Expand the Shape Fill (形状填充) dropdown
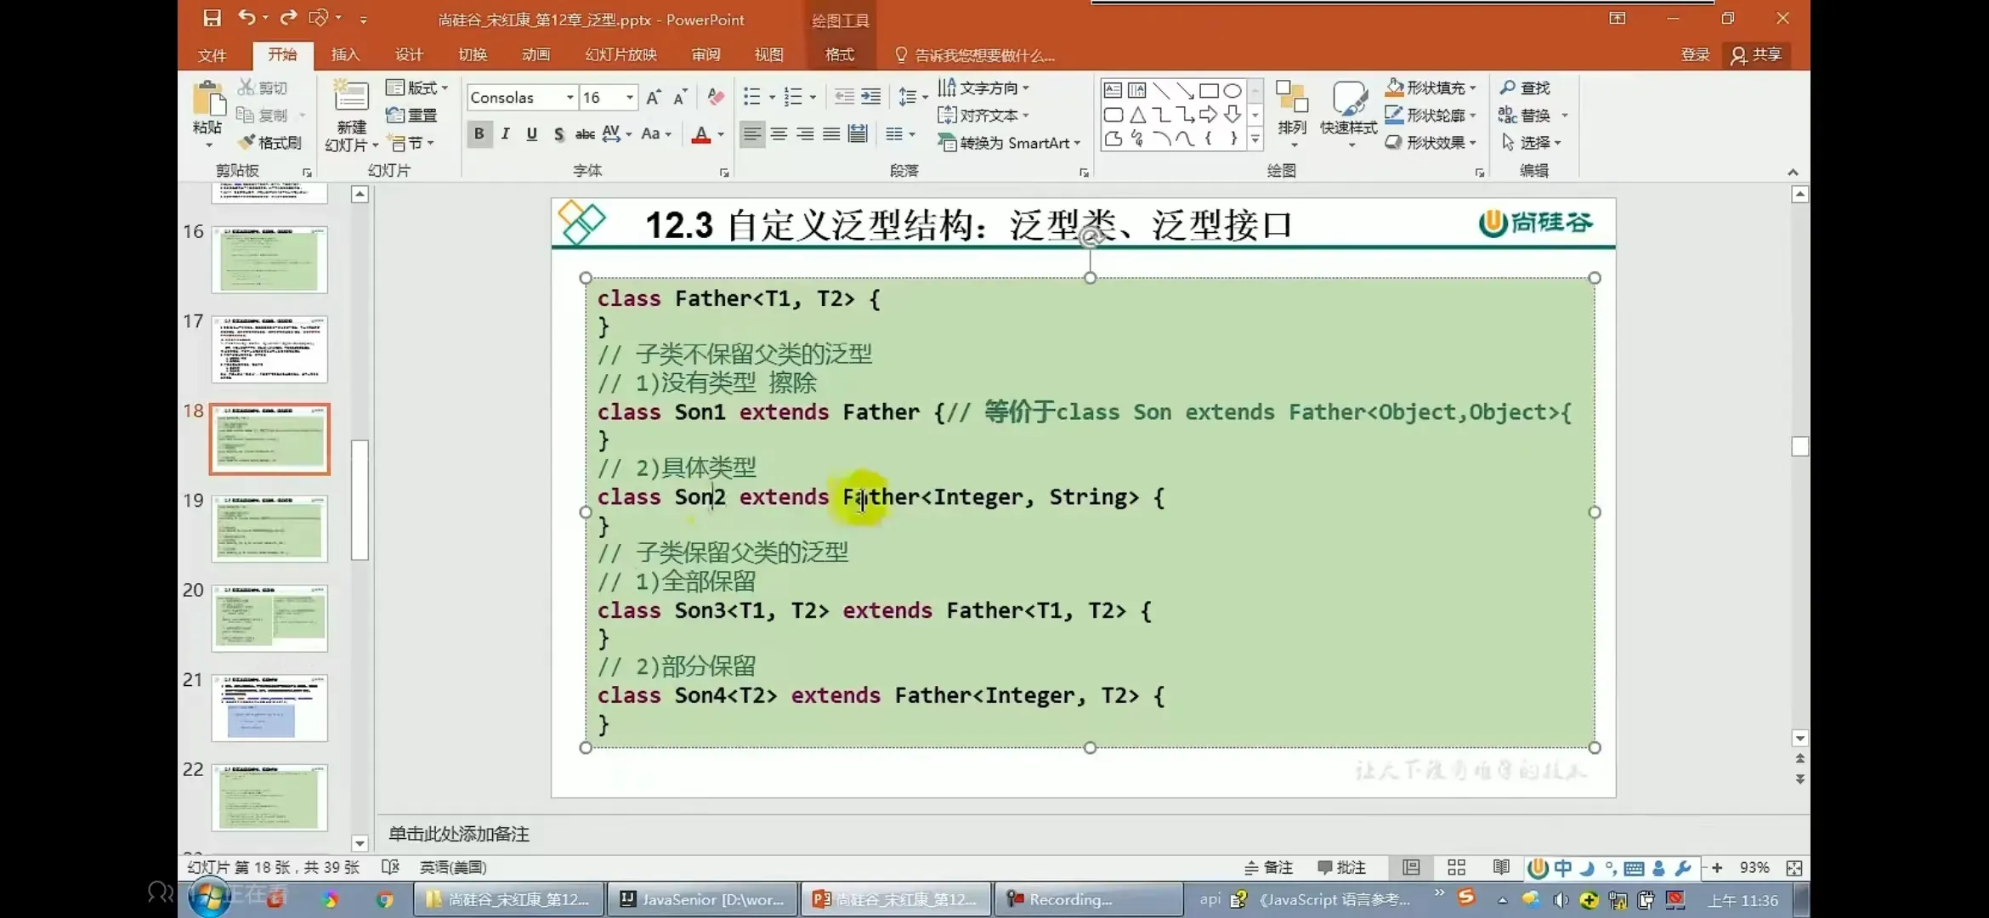Viewport: 1989px width, 918px height. [1473, 88]
